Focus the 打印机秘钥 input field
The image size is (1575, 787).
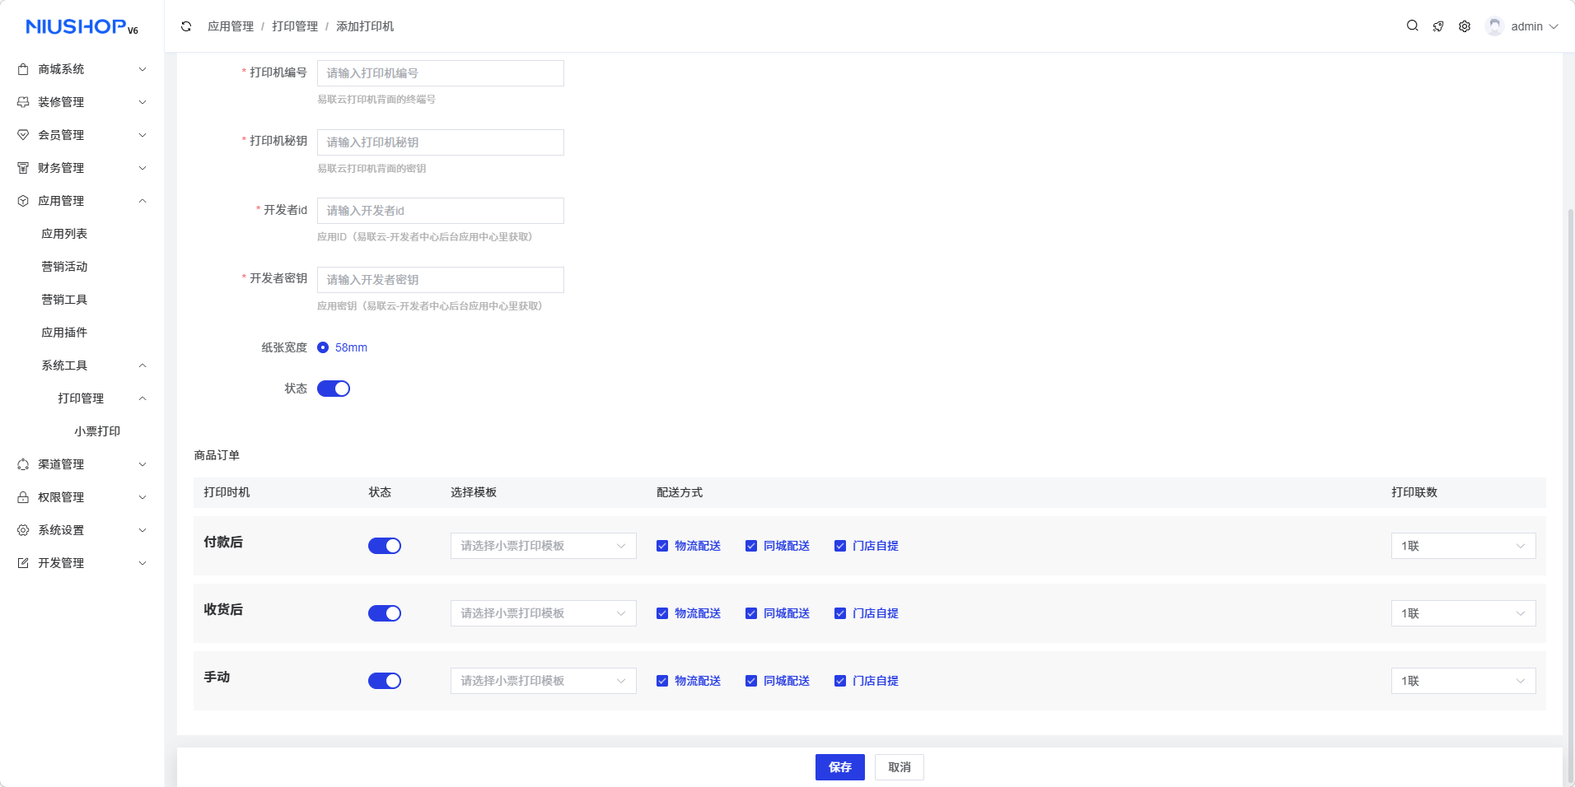[x=441, y=142]
